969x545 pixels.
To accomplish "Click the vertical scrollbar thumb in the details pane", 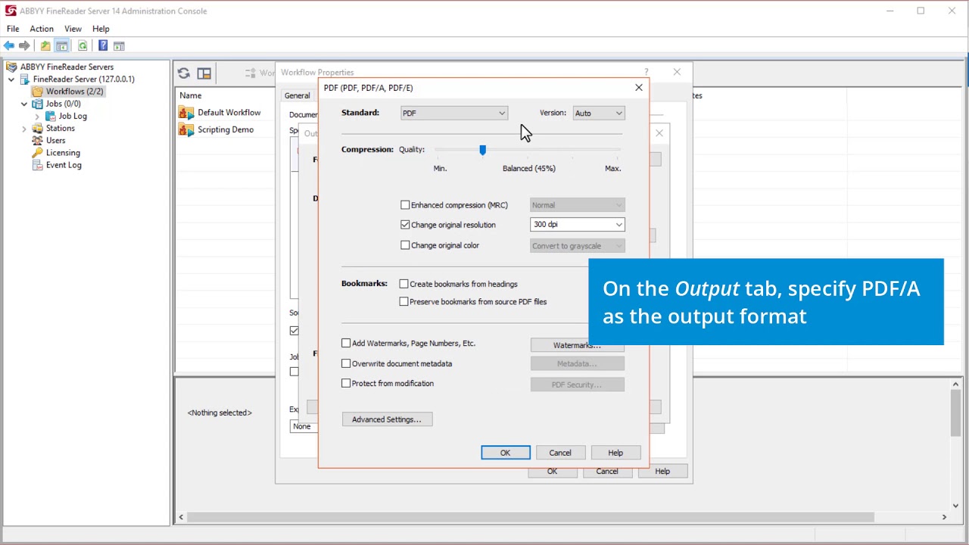I will (955, 413).
